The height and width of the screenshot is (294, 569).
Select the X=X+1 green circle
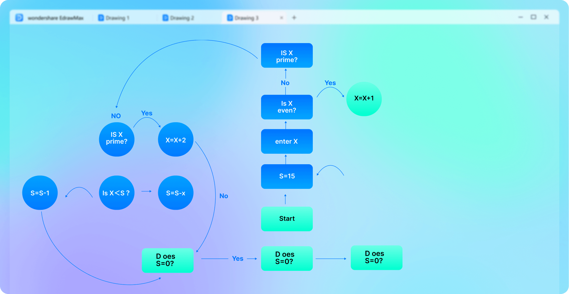(x=364, y=99)
